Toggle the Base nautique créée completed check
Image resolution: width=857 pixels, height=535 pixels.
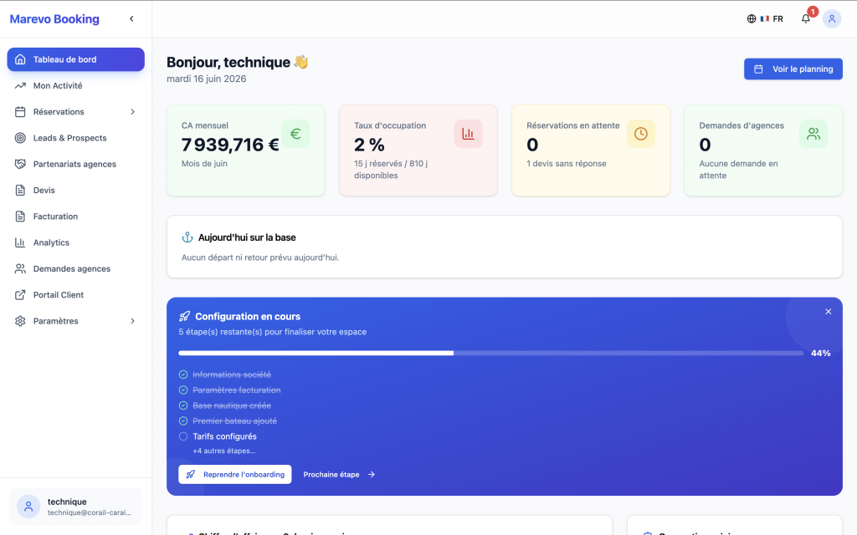click(x=183, y=405)
